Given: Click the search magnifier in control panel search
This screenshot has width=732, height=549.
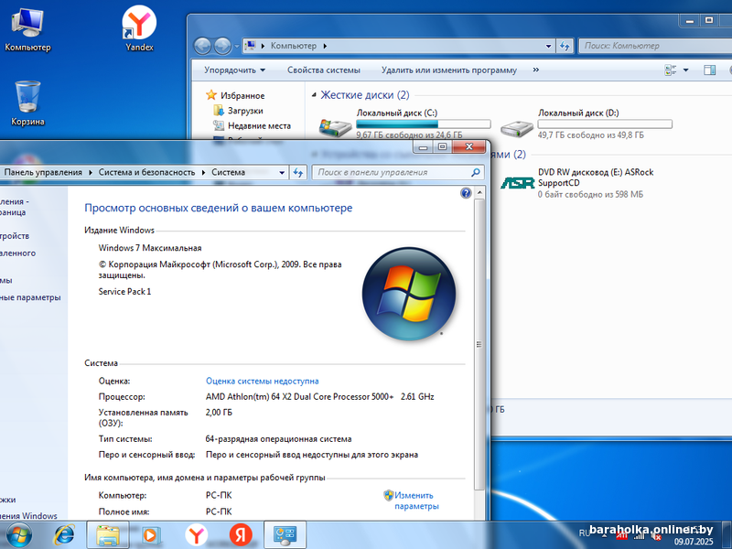Looking at the screenshot, I should point(475,172).
